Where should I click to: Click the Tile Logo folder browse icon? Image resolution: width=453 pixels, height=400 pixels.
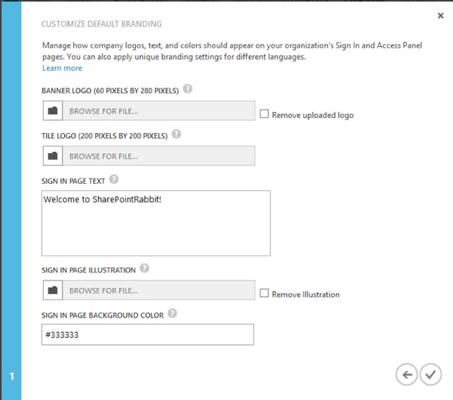(x=53, y=156)
